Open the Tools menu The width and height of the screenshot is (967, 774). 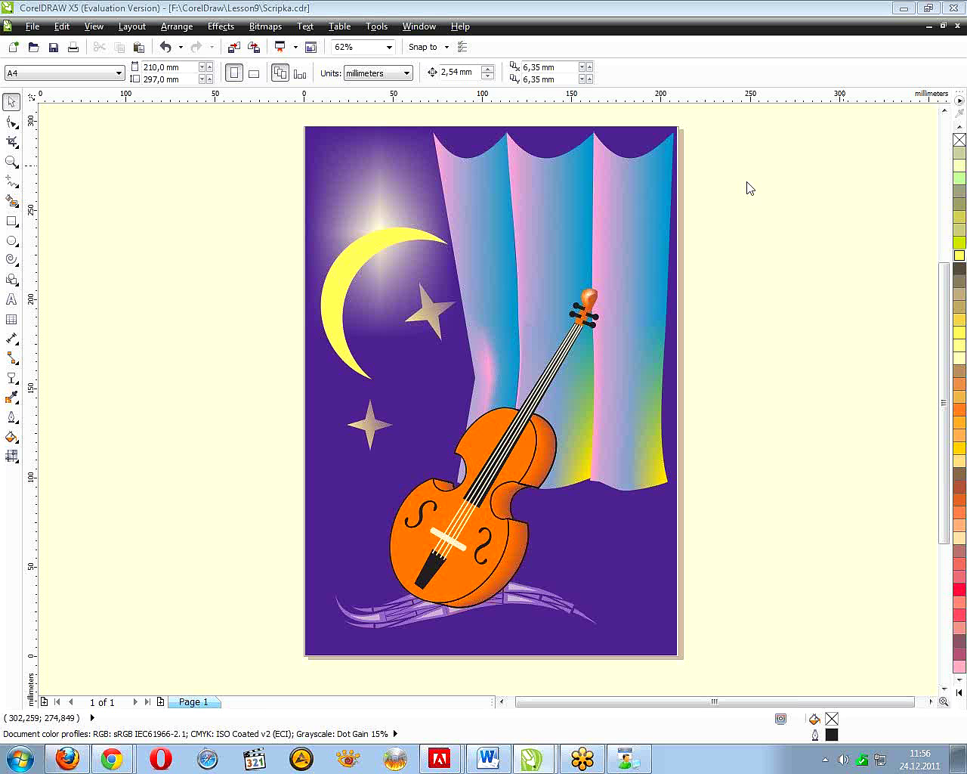376,26
